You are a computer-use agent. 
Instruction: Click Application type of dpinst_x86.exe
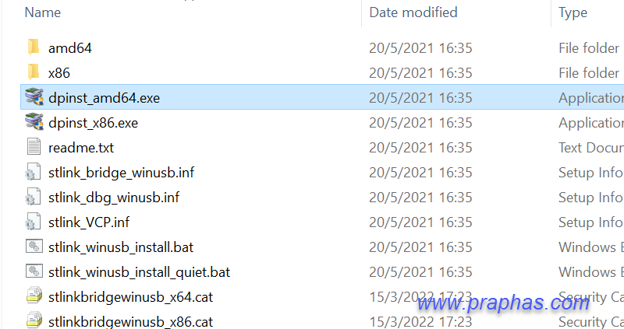591,123
